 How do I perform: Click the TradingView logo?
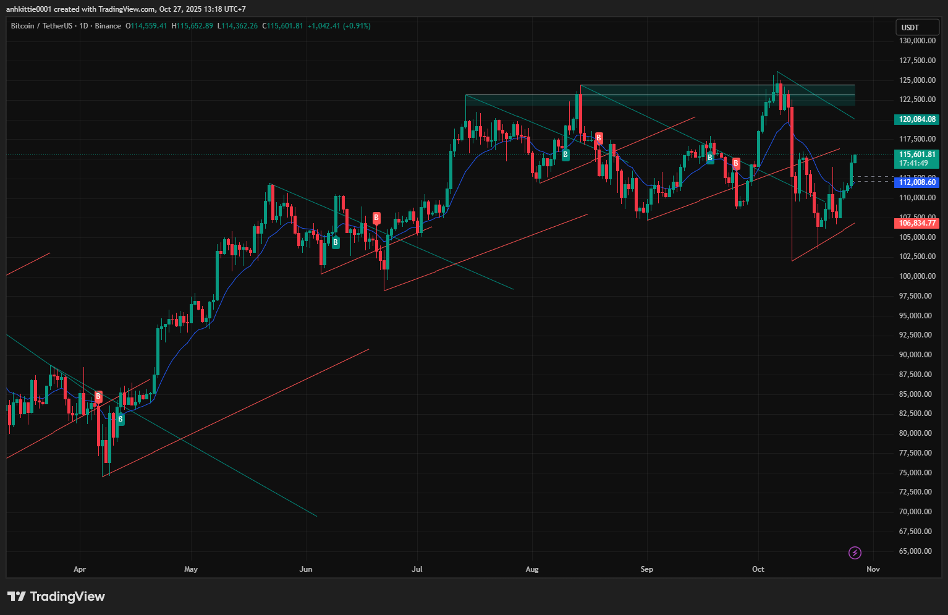(56, 596)
